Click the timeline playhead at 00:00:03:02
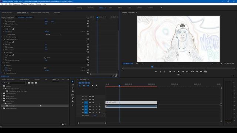Viewport: 237px width, 133px height. (x=119, y=86)
